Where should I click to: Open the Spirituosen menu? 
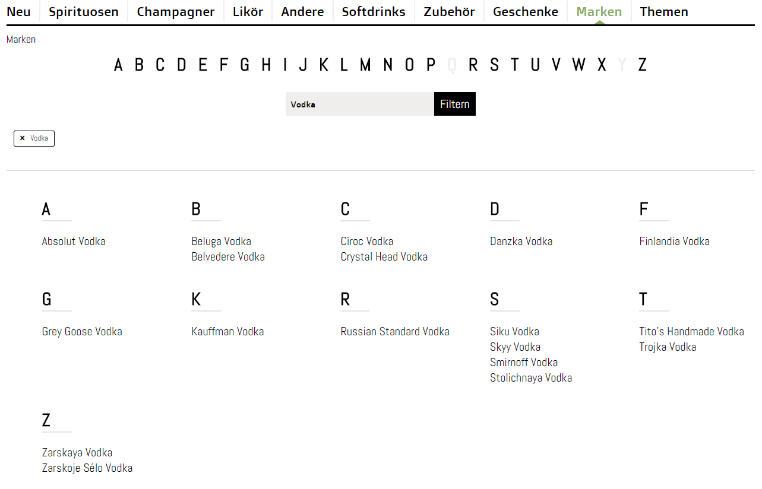pyautogui.click(x=84, y=12)
